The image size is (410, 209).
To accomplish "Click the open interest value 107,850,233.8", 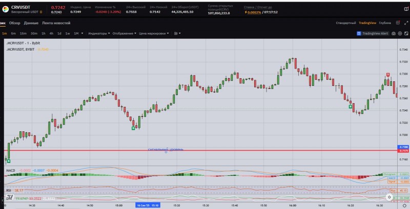I will 219,13.
